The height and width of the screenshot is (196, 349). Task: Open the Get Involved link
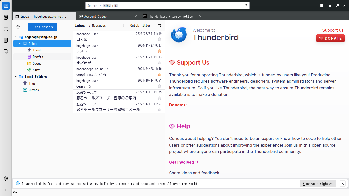click(183, 162)
